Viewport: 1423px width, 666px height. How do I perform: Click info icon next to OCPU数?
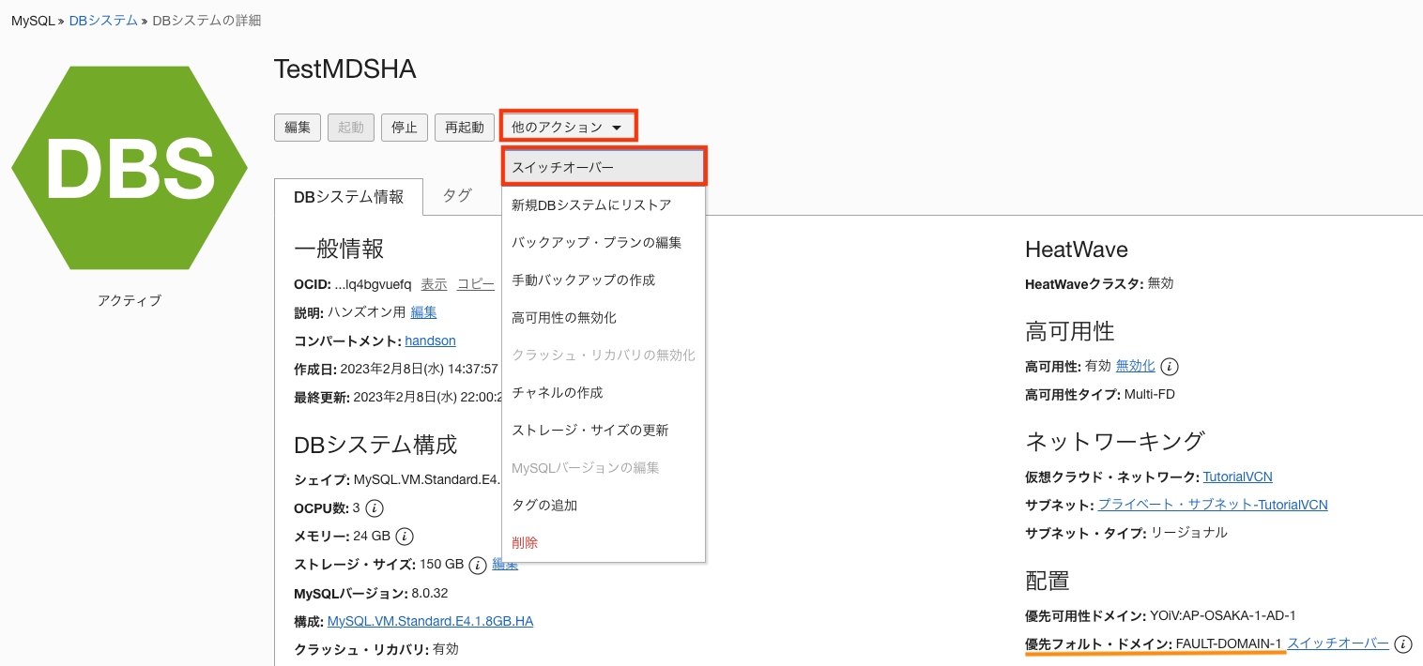click(374, 508)
